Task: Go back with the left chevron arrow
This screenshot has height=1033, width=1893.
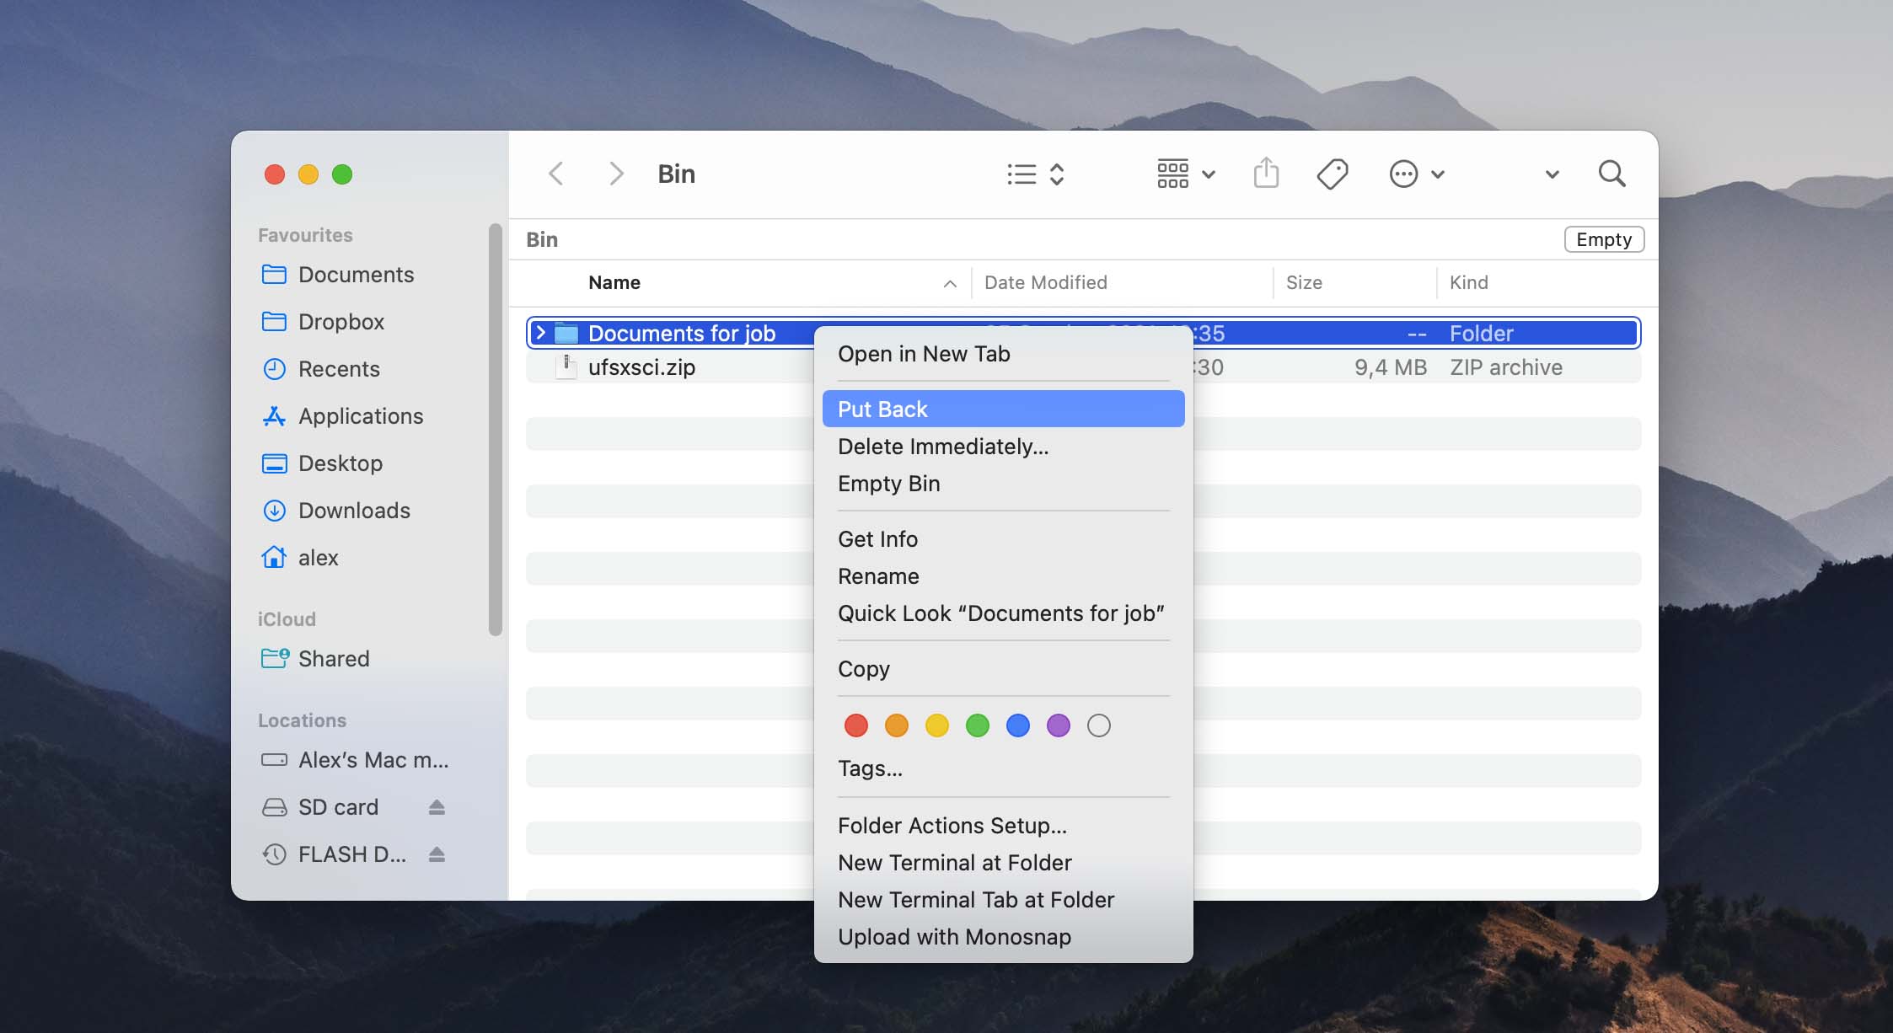Action: (555, 174)
